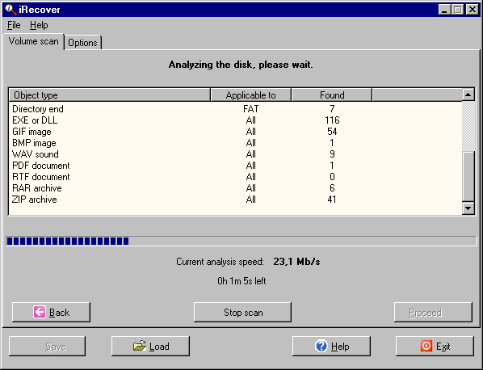483x370 pixels.
Task: Click the Found column header
Action: 332,95
